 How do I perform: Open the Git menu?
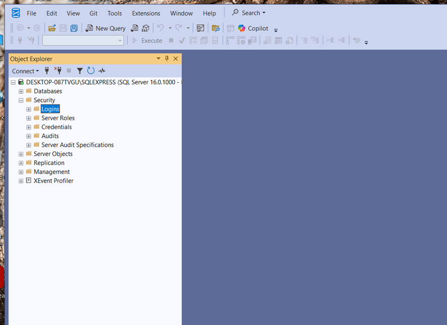point(93,14)
